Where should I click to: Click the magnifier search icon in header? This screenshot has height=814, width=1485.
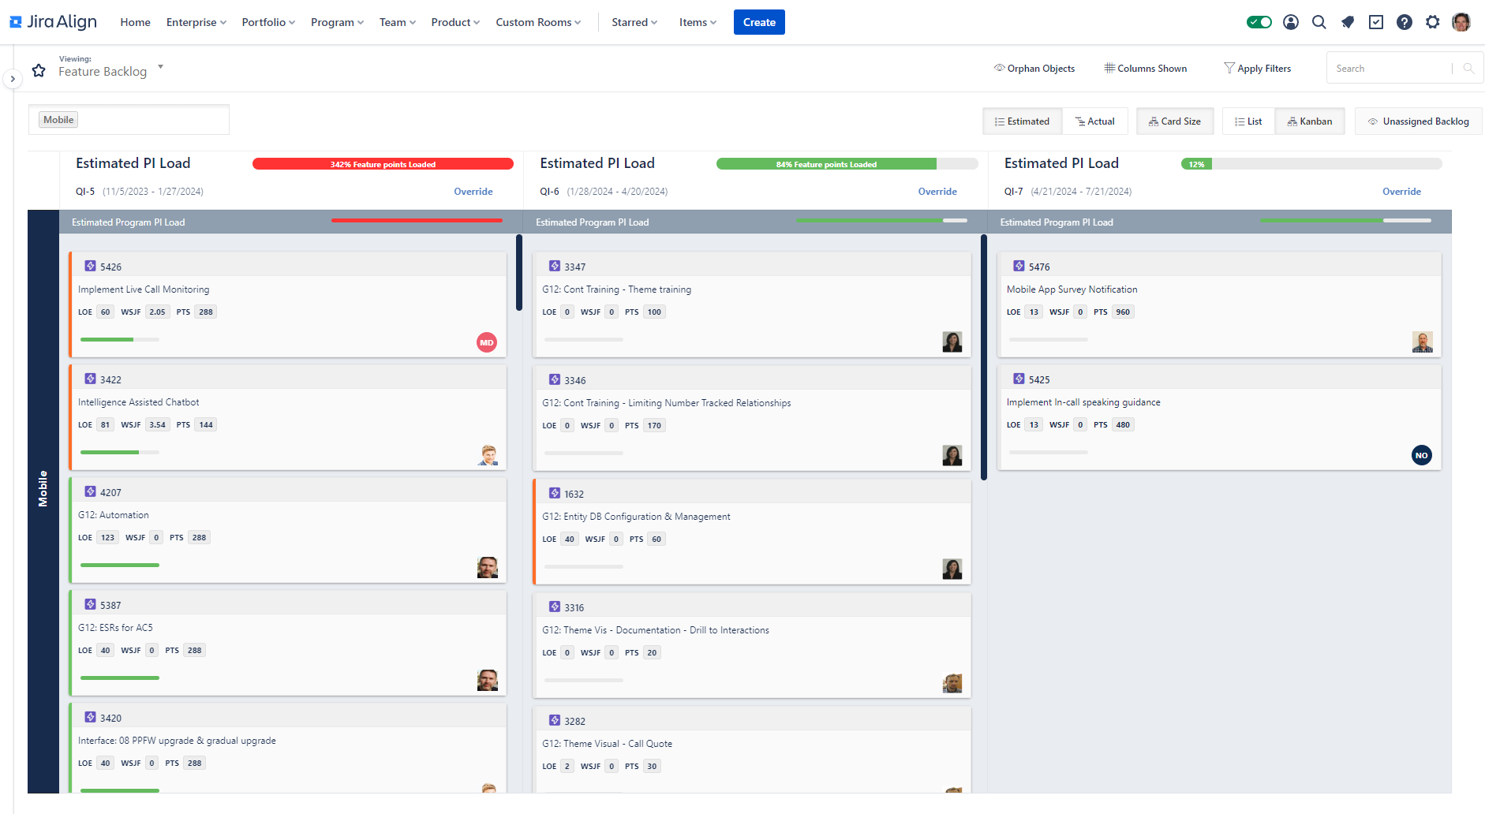[x=1319, y=22]
